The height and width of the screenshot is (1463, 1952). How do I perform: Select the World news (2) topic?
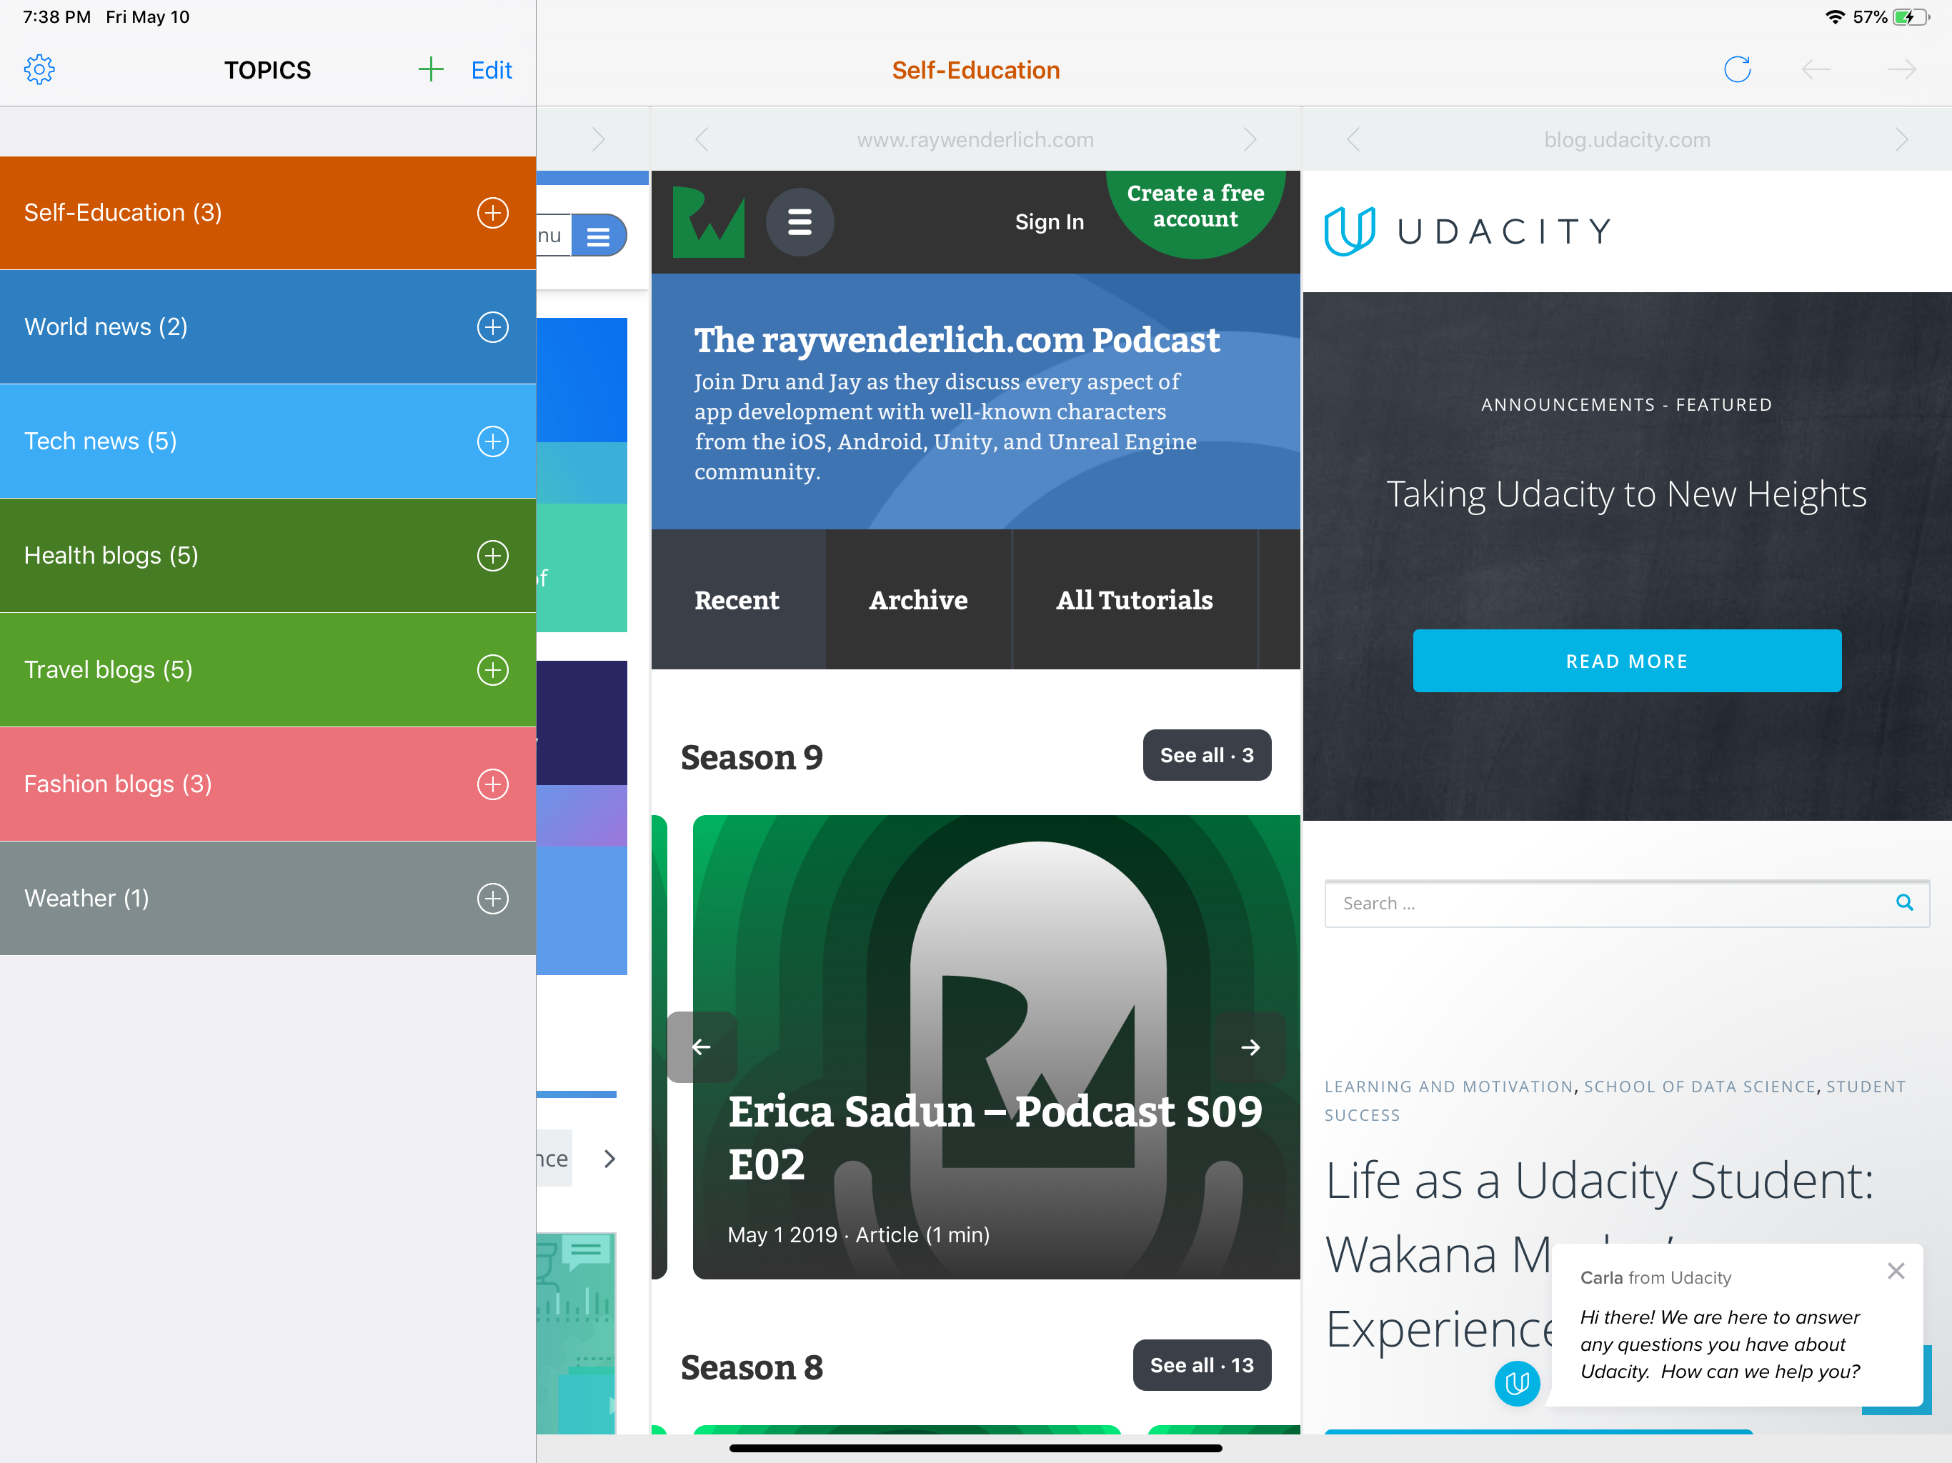(x=268, y=326)
